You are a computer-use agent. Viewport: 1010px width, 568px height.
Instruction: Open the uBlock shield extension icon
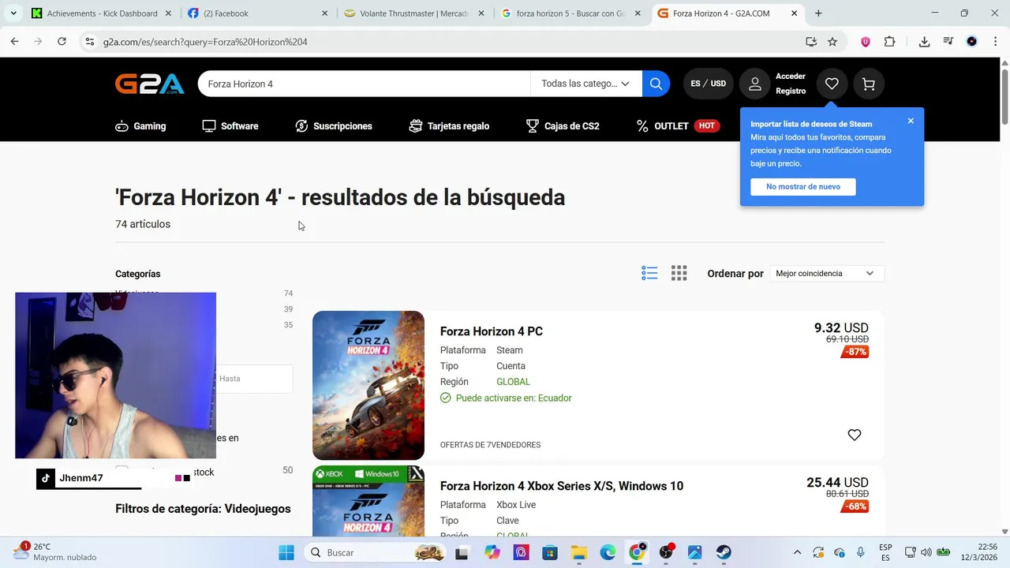pos(866,42)
